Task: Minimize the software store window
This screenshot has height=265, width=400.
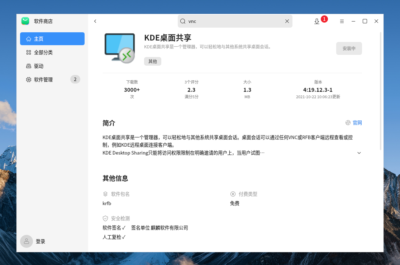Action: pyautogui.click(x=353, y=21)
